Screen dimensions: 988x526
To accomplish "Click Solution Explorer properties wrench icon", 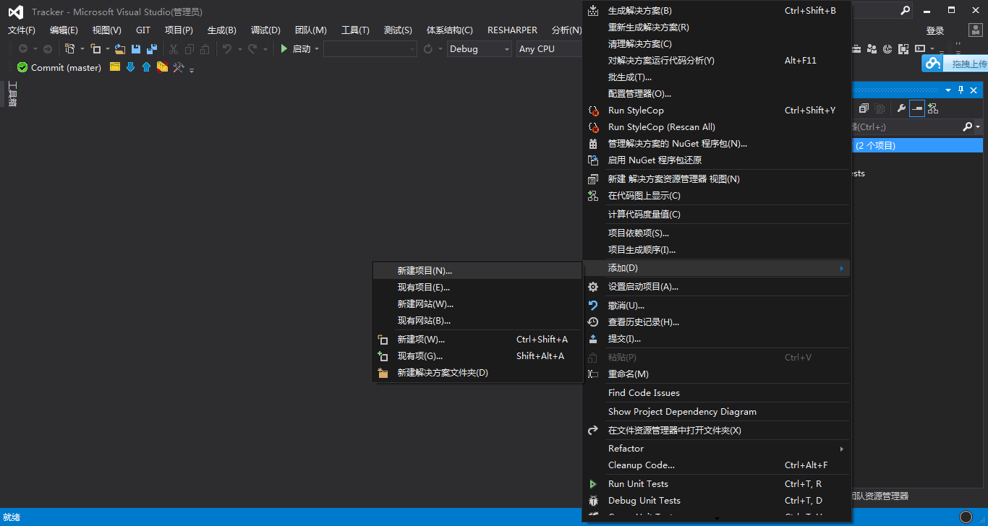I will 901,108.
